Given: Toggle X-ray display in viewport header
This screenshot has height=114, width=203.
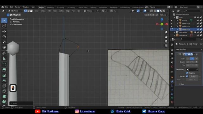Looking at the screenshot, I should point(152,11).
